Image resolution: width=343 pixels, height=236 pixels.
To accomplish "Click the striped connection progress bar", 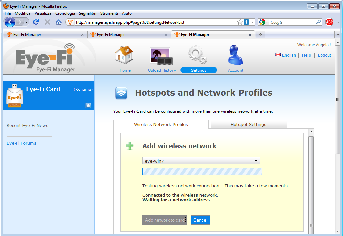I will (x=202, y=171).
